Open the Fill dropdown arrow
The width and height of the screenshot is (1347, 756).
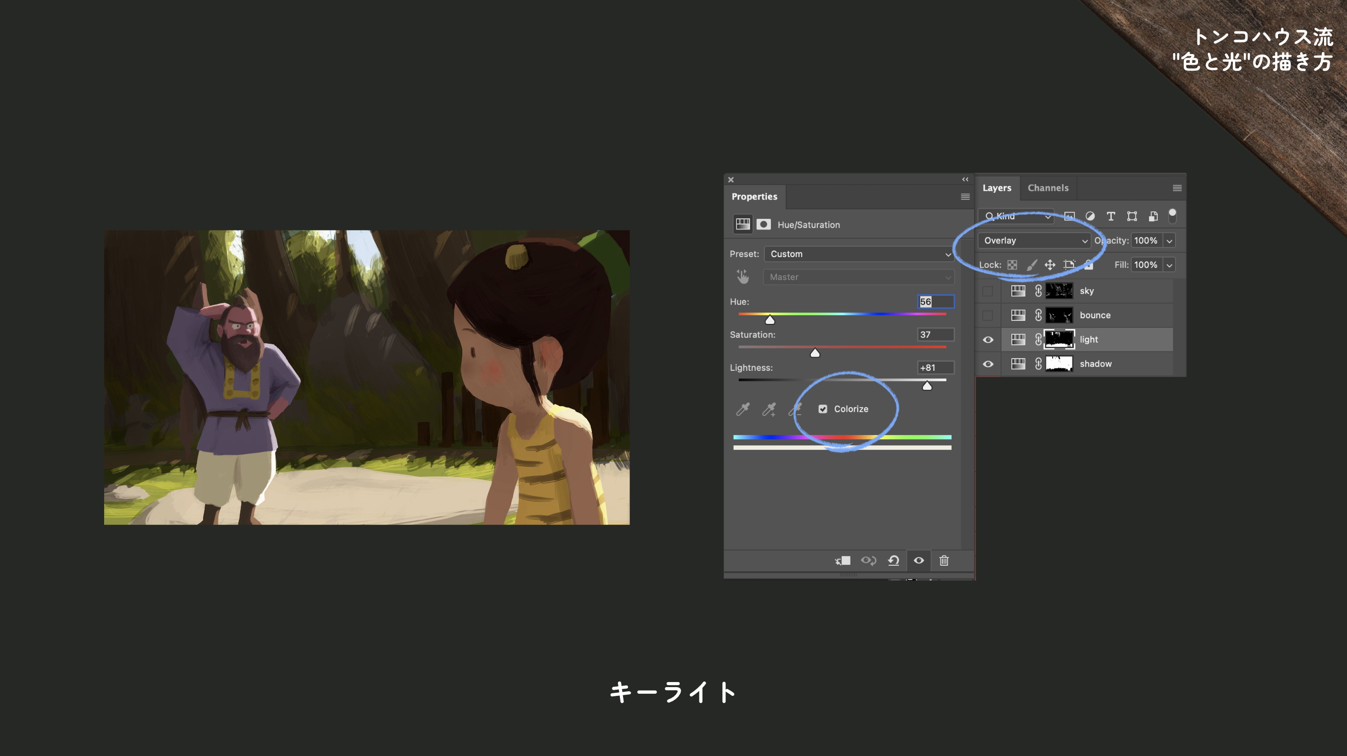[1169, 265]
